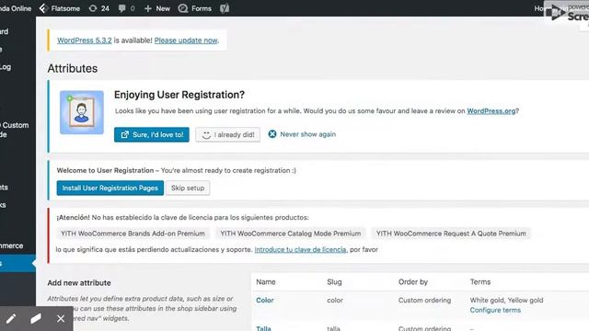Click YITH WooCommerce Catalog Mode Premium label
589x331 pixels.
tap(291, 234)
